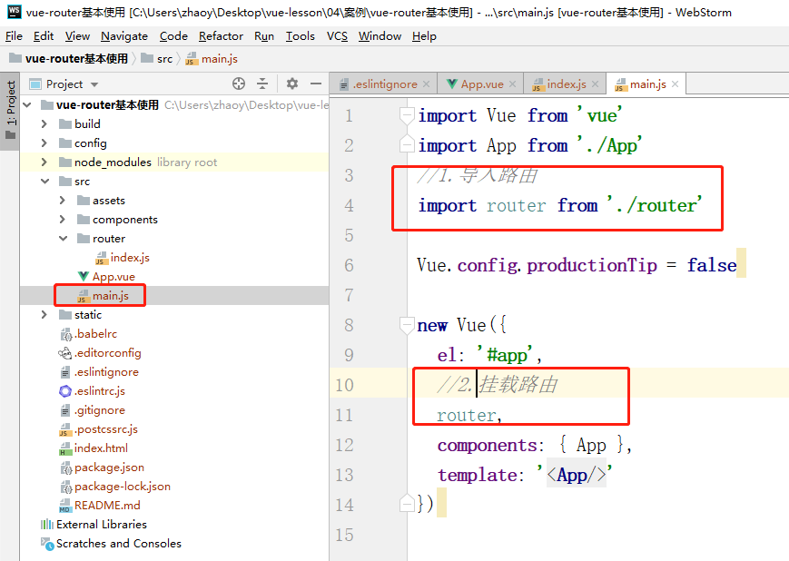Expand the assets folder
Image resolution: width=789 pixels, height=561 pixels.
pyautogui.click(x=63, y=201)
